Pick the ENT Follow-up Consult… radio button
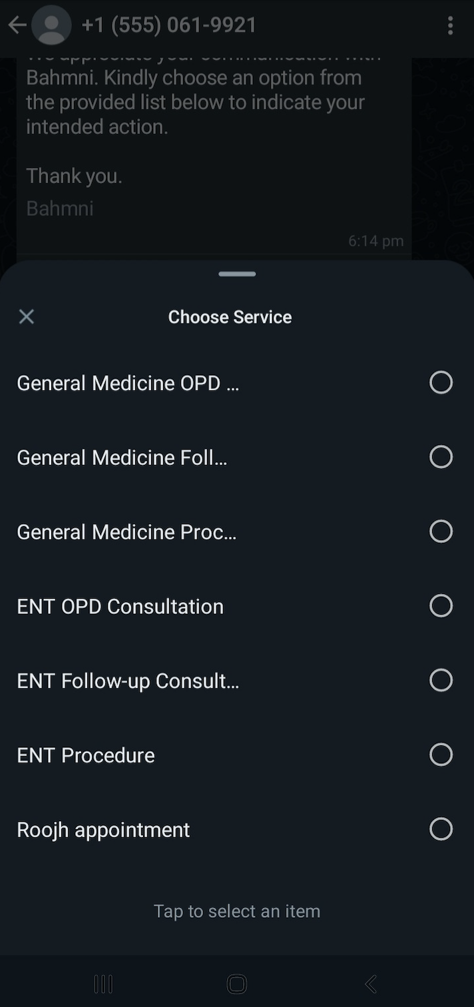Image resolution: width=474 pixels, height=1007 pixels. 441,680
